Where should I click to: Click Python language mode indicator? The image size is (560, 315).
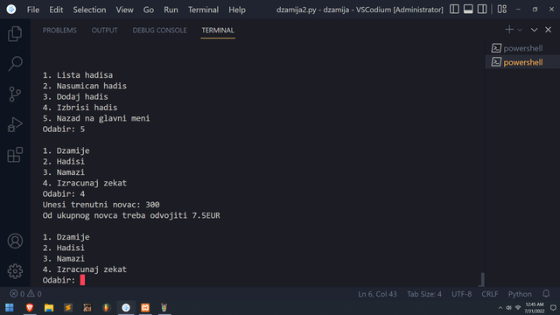tap(520, 294)
